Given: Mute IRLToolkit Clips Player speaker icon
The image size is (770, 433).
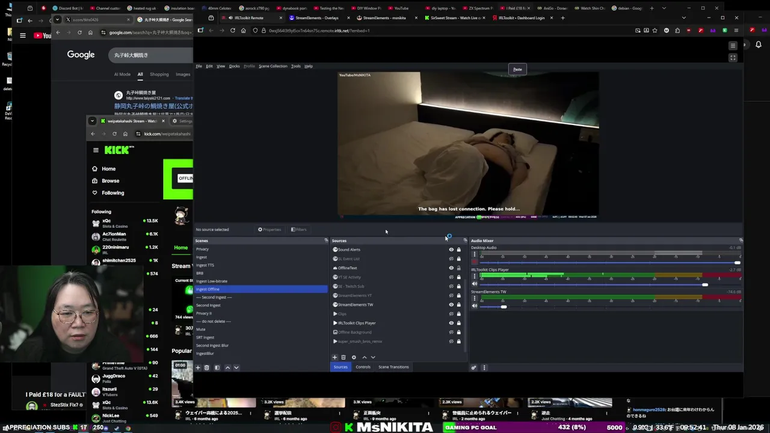Looking at the screenshot, I should pyautogui.click(x=475, y=284).
